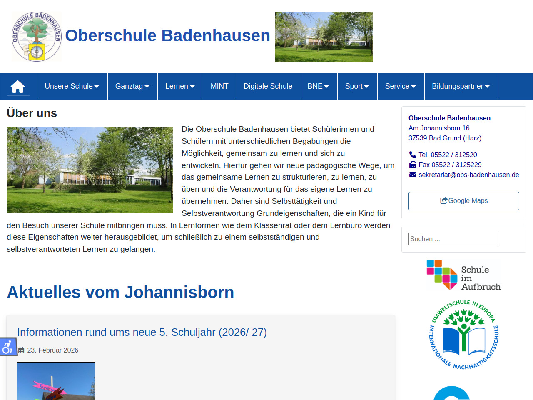
Task: Click into the Suchen search field
Action: [453, 239]
